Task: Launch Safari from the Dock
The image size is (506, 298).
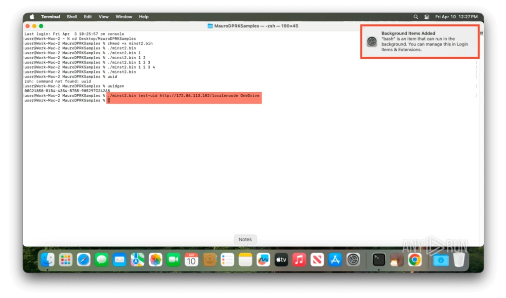Action: 84,259
